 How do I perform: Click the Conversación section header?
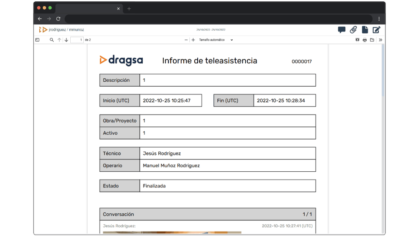pos(208,214)
